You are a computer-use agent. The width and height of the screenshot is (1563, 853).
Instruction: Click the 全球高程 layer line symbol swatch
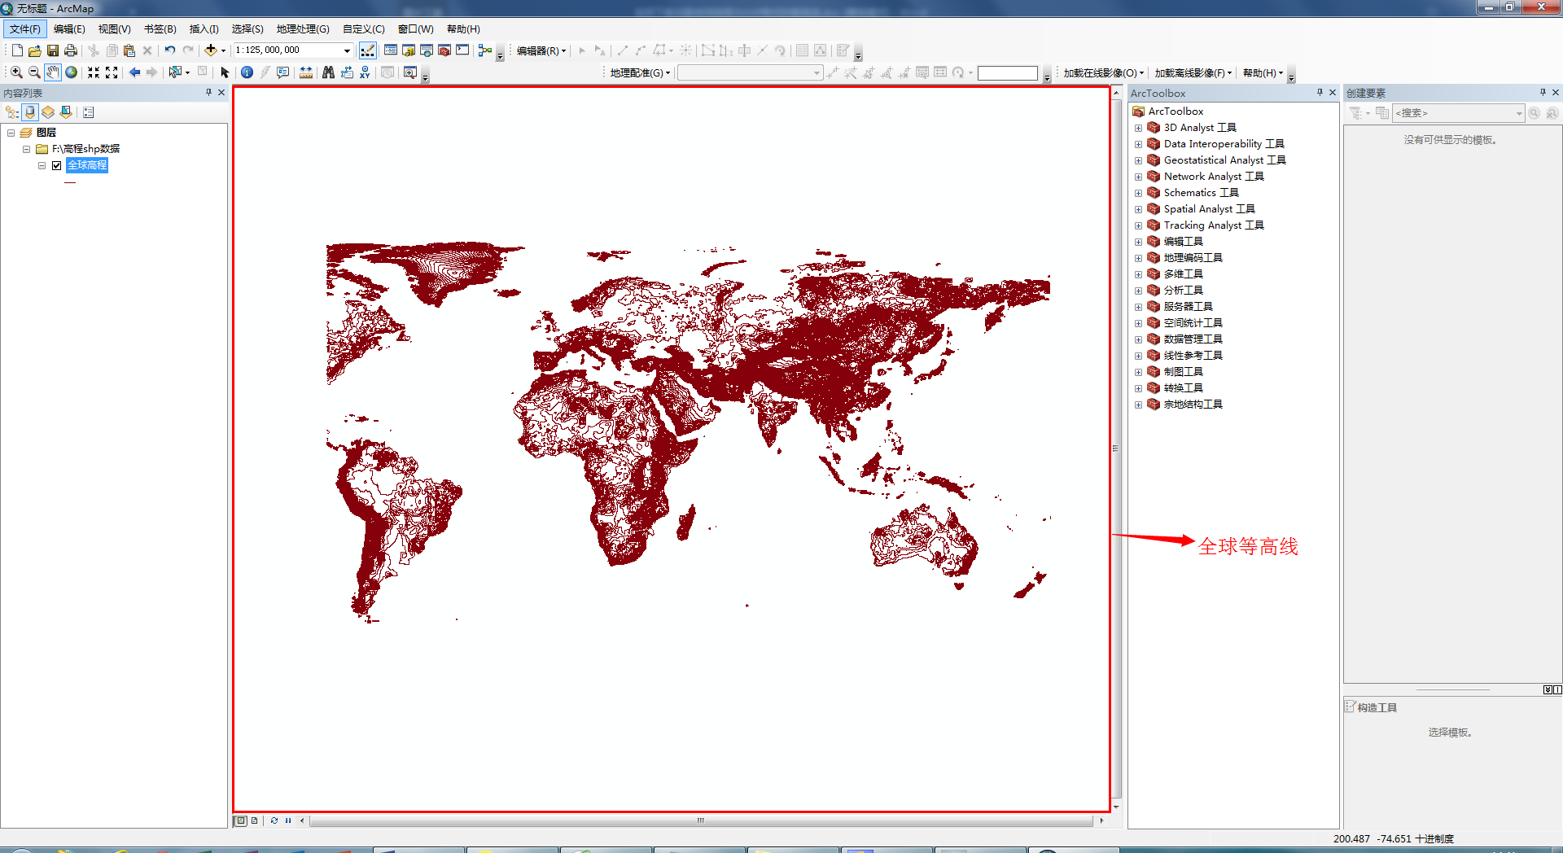pos(70,182)
